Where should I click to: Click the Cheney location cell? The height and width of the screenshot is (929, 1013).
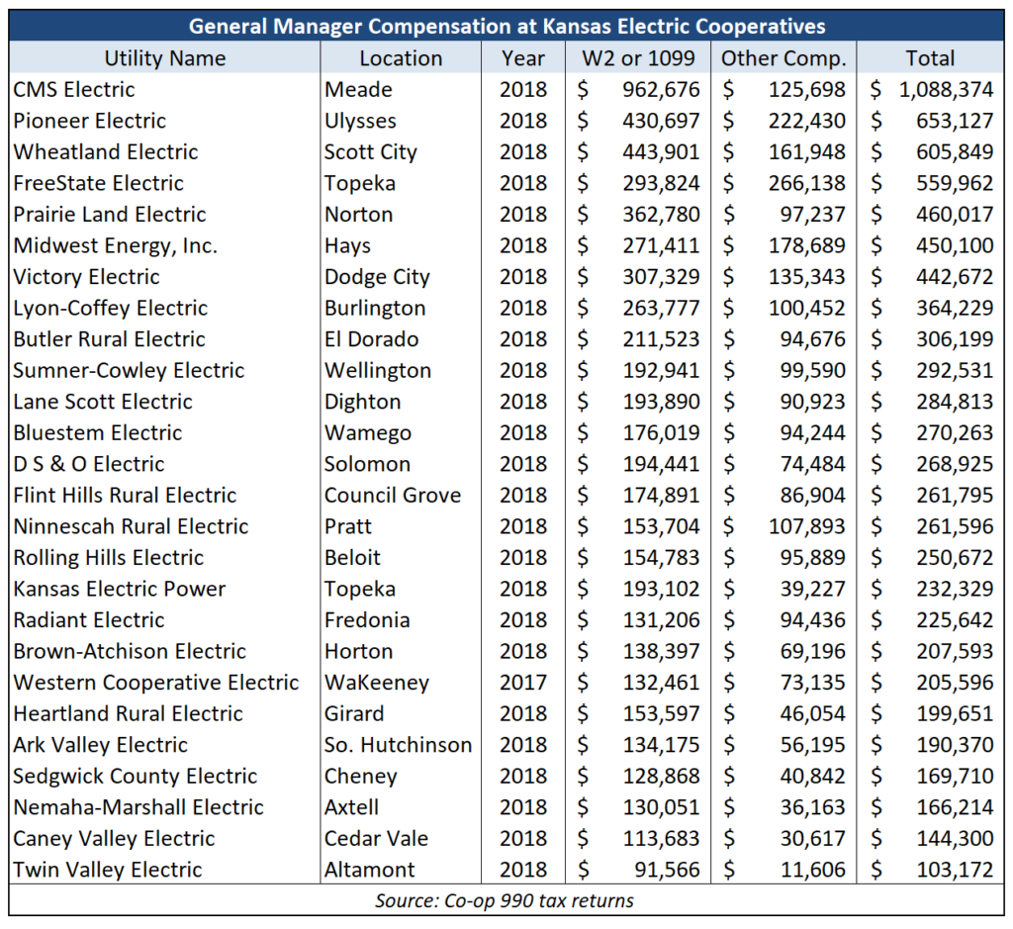(x=360, y=777)
